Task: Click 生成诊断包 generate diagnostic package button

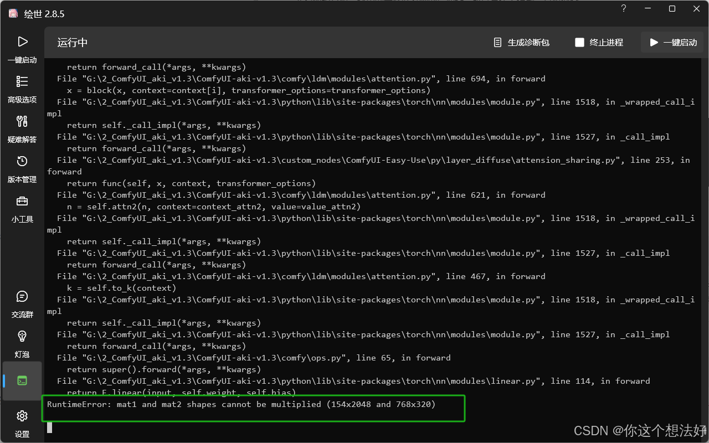Action: (522, 43)
